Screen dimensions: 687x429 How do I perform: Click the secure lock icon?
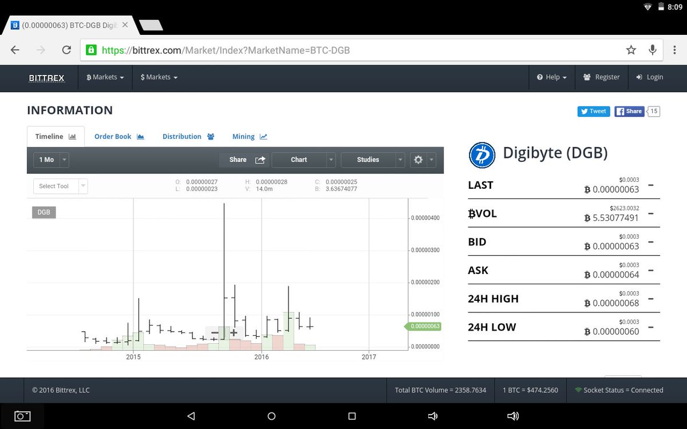90,50
